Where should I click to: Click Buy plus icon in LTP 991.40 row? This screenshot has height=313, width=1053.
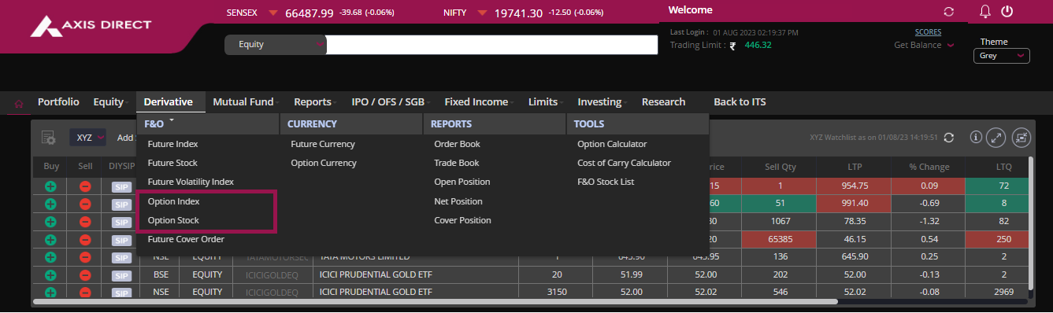click(x=51, y=204)
